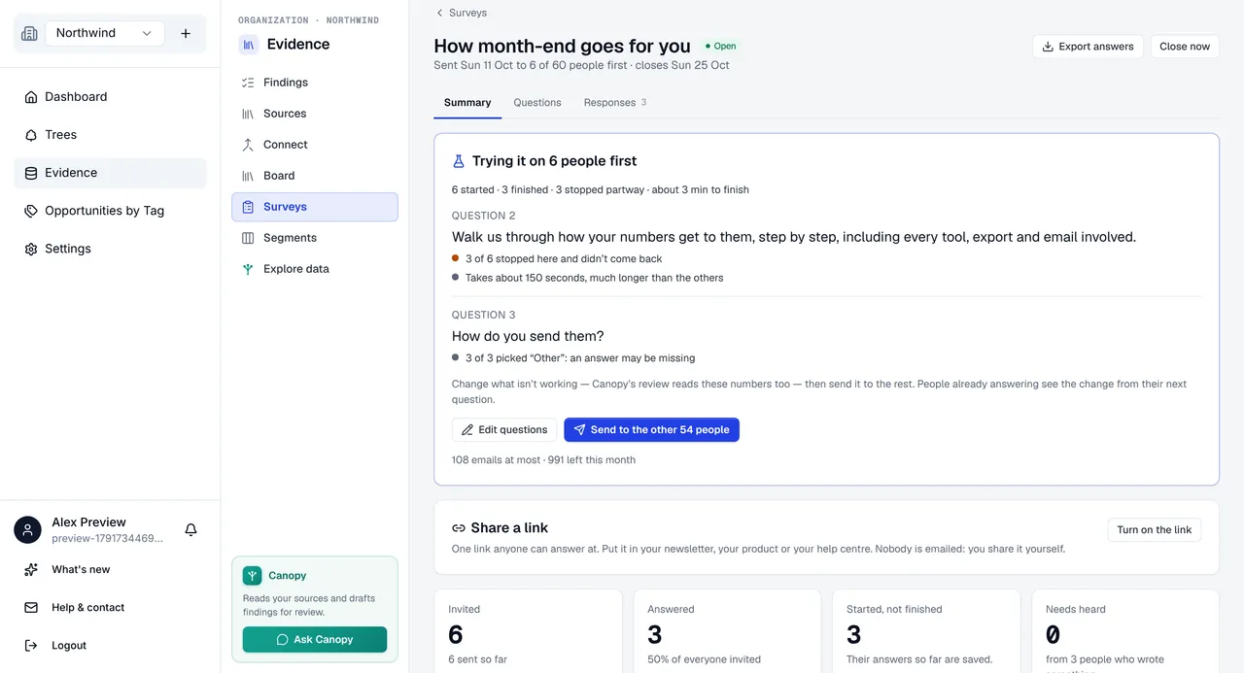Switch to the Summary tab

point(467,103)
